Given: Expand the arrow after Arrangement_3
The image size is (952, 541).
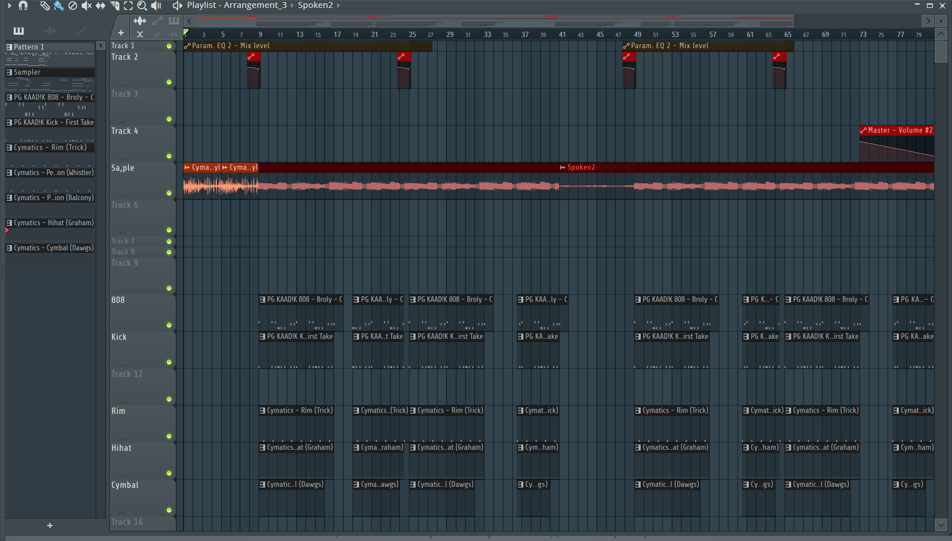Looking at the screenshot, I should click(292, 6).
